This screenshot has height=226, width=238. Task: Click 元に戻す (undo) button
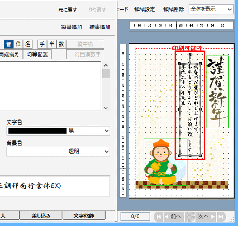point(68,10)
